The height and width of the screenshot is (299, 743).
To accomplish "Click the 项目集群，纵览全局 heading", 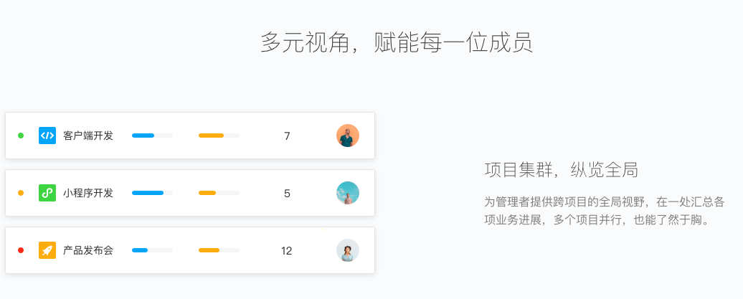I will 561,170.
